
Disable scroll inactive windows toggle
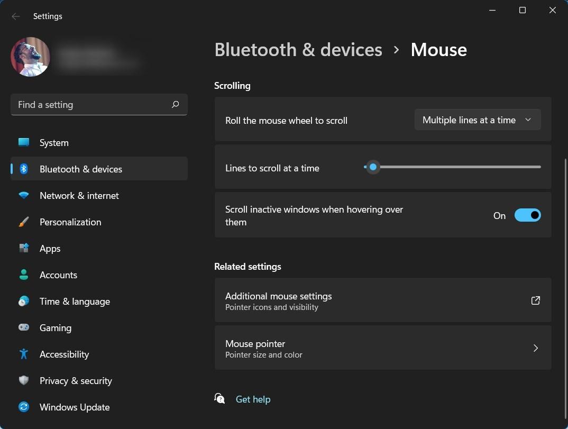[x=527, y=215]
